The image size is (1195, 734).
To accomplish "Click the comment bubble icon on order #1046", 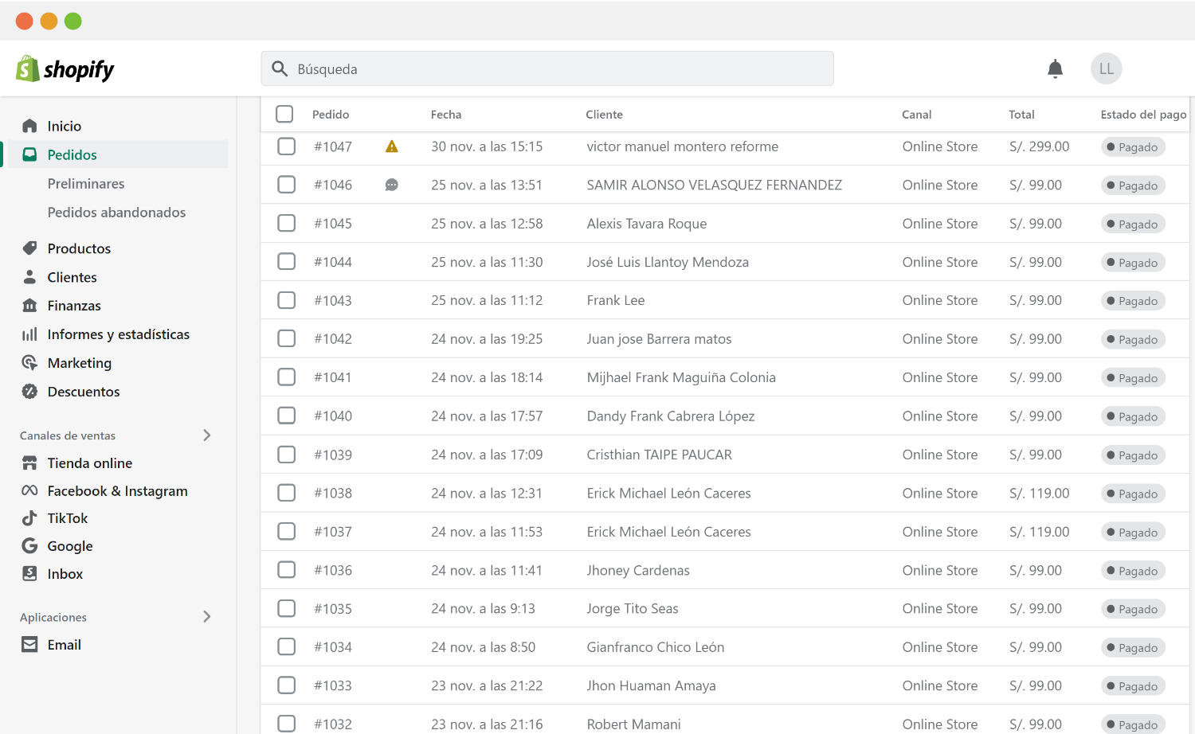I will tap(391, 185).
